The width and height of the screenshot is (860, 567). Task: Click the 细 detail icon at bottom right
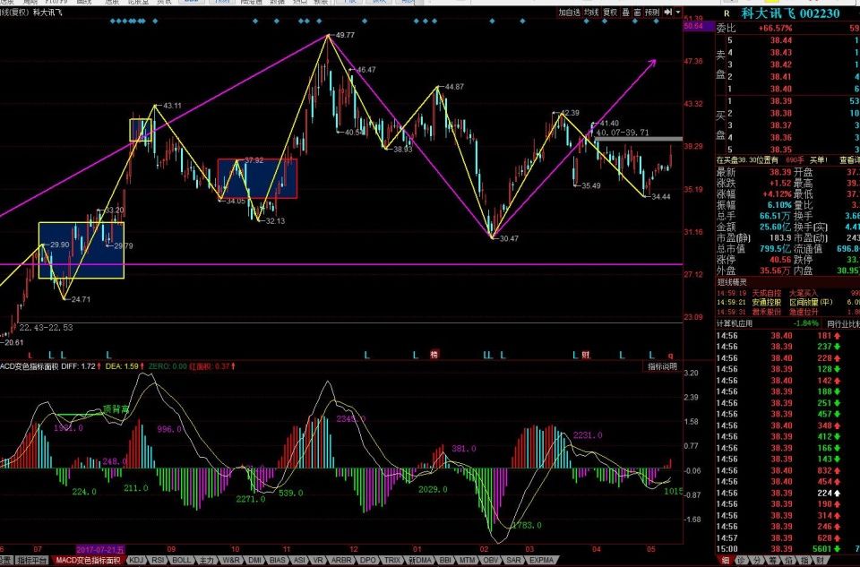(x=724, y=560)
